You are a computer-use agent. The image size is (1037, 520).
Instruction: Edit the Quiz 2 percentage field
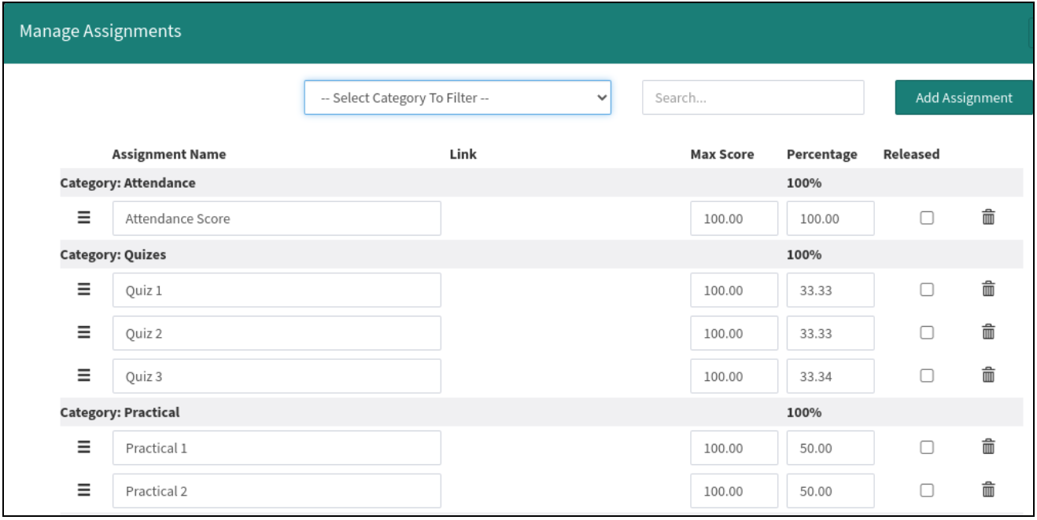(830, 333)
